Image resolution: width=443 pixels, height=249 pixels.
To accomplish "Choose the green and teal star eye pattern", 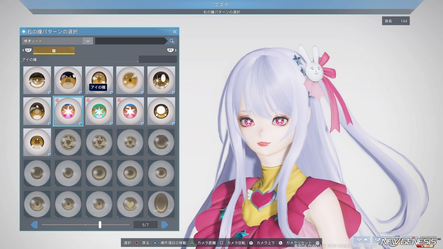I will coord(99,111).
